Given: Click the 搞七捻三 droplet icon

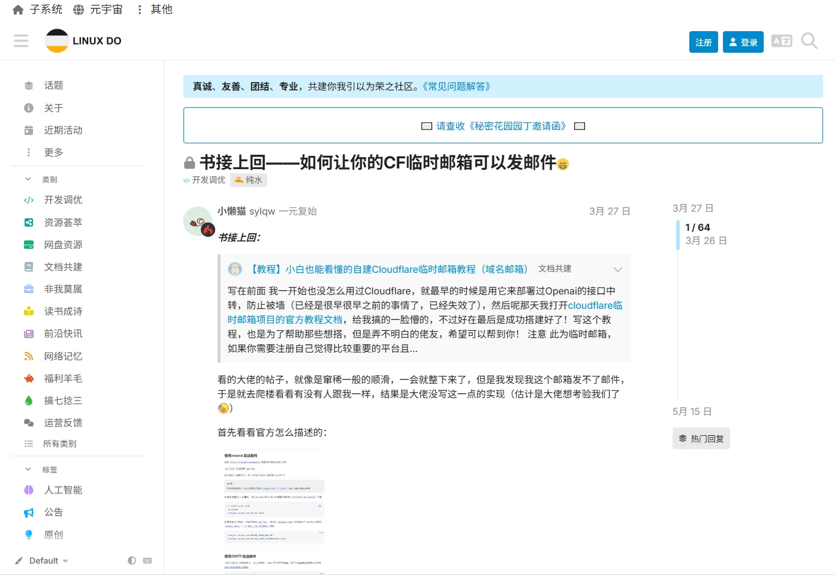Looking at the screenshot, I should (x=29, y=401).
